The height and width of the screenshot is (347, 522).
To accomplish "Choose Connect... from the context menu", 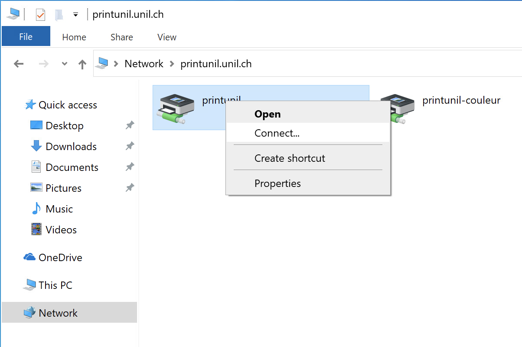I will click(277, 133).
